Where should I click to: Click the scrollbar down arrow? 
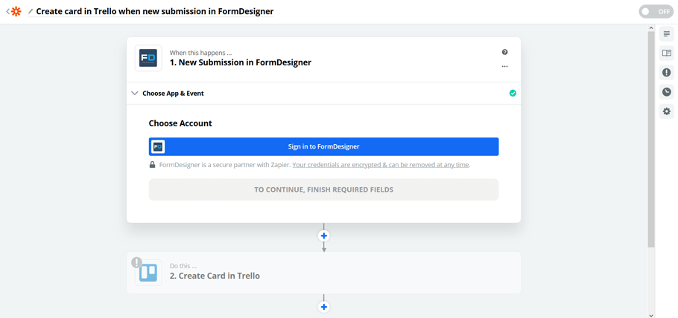pyautogui.click(x=651, y=314)
